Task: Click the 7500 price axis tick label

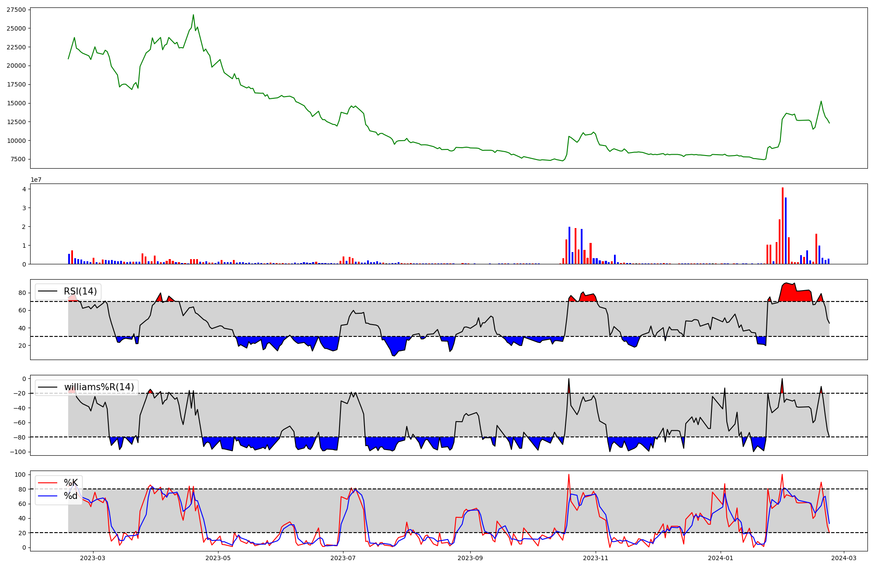Action: click(18, 159)
